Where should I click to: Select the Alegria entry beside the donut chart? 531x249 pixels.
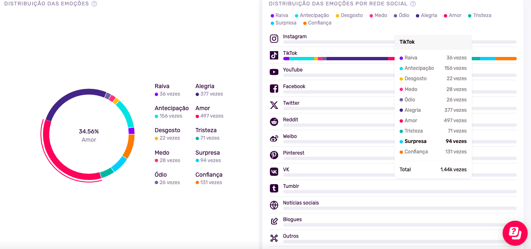209,90
